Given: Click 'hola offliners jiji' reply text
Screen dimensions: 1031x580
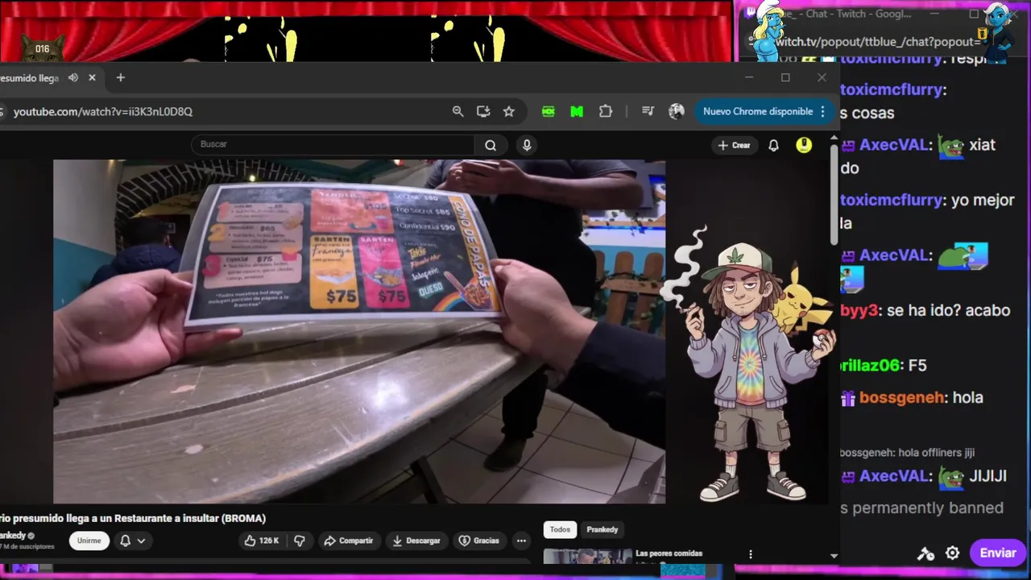Looking at the screenshot, I should tap(935, 453).
